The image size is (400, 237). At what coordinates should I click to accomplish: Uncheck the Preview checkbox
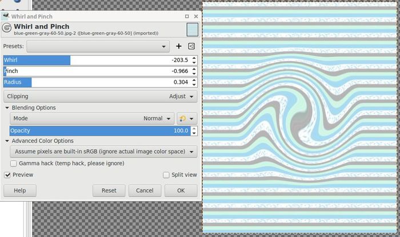[x=7, y=175]
